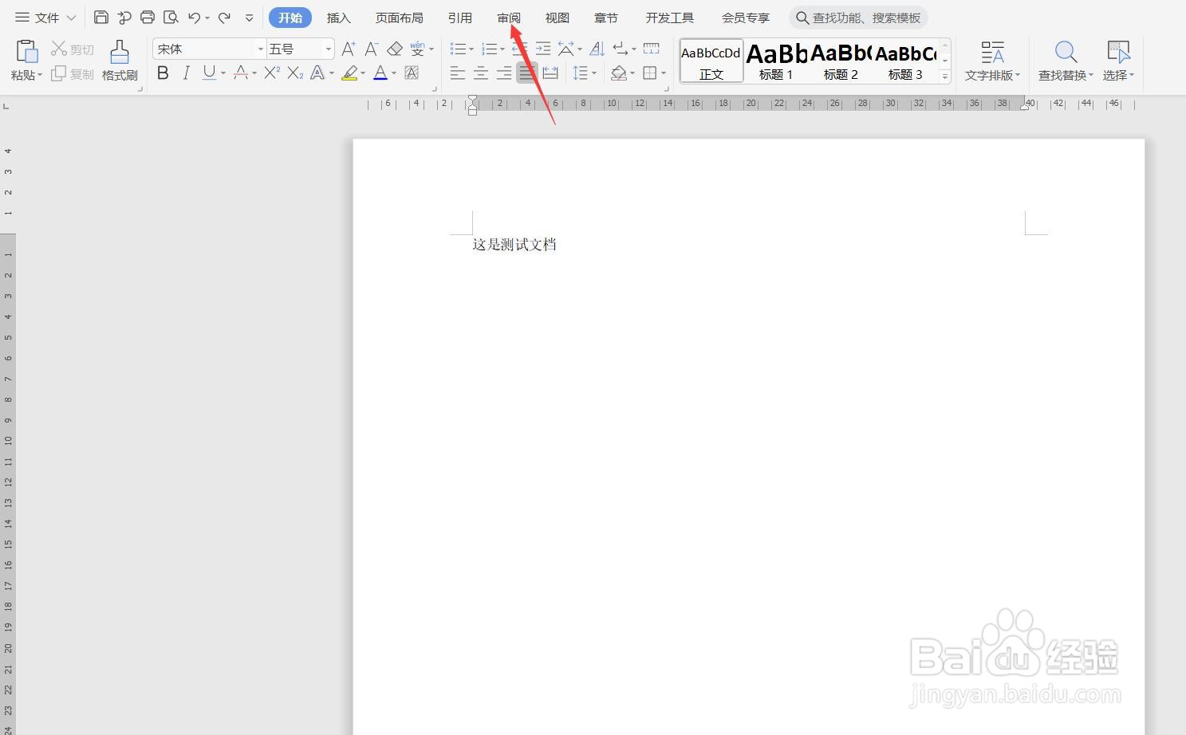Screen dimensions: 1186x735
Task: Open customize quick access toolbar dropdown
Action: click(x=250, y=18)
